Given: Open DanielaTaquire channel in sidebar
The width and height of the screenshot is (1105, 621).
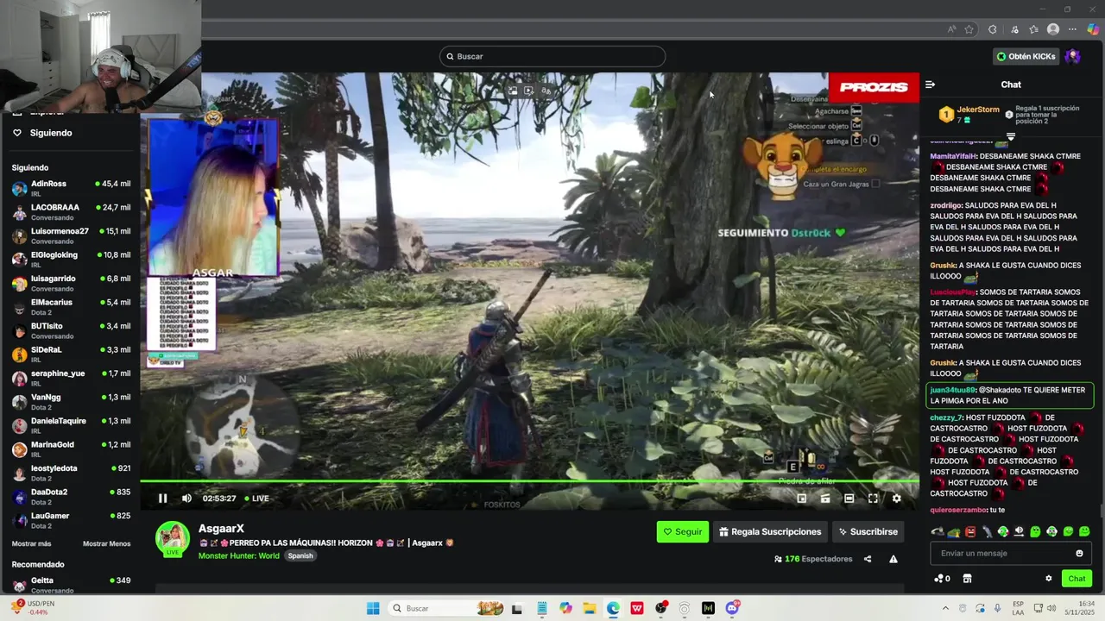Looking at the screenshot, I should [71, 425].
